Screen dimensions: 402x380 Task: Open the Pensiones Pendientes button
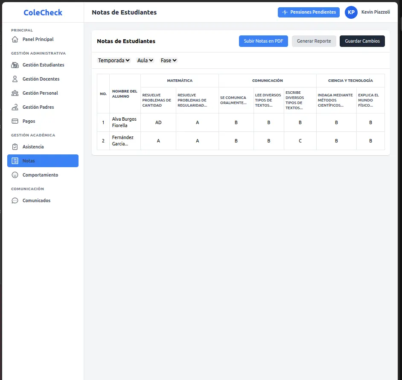[309, 12]
